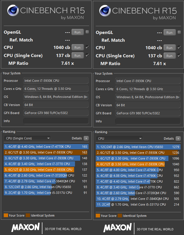This screenshot has height=235, width=184.
Task: Select i7-4770K row scoring 165
Action: pyautogui.click(x=46, y=147)
